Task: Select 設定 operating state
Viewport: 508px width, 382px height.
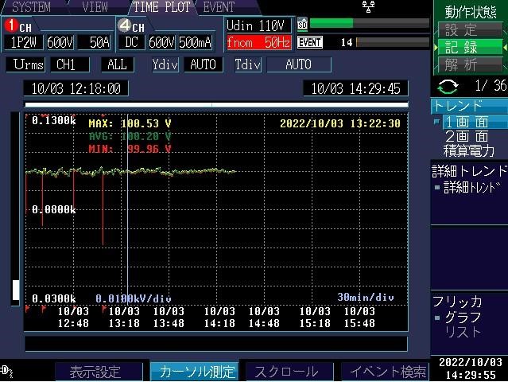Action: pyautogui.click(x=470, y=30)
